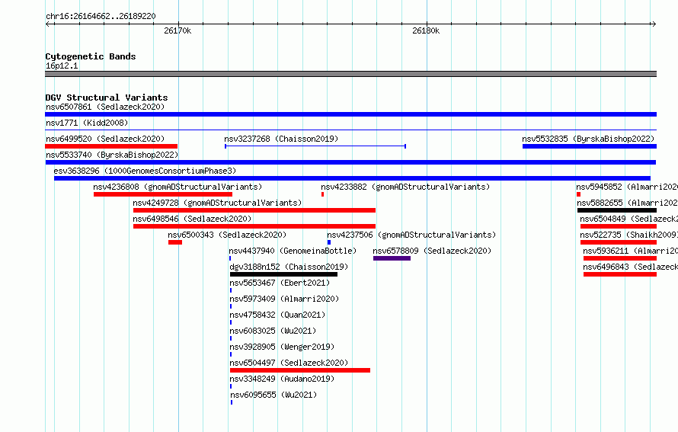678x432 pixels.
Task: Select the black dgv3188n152 variant bar
Action: (x=283, y=274)
